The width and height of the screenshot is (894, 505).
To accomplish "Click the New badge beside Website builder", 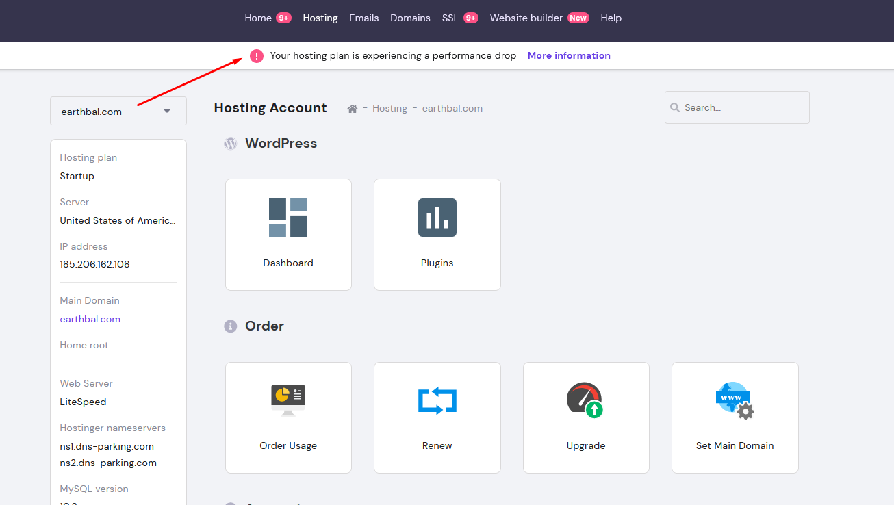I will point(578,18).
